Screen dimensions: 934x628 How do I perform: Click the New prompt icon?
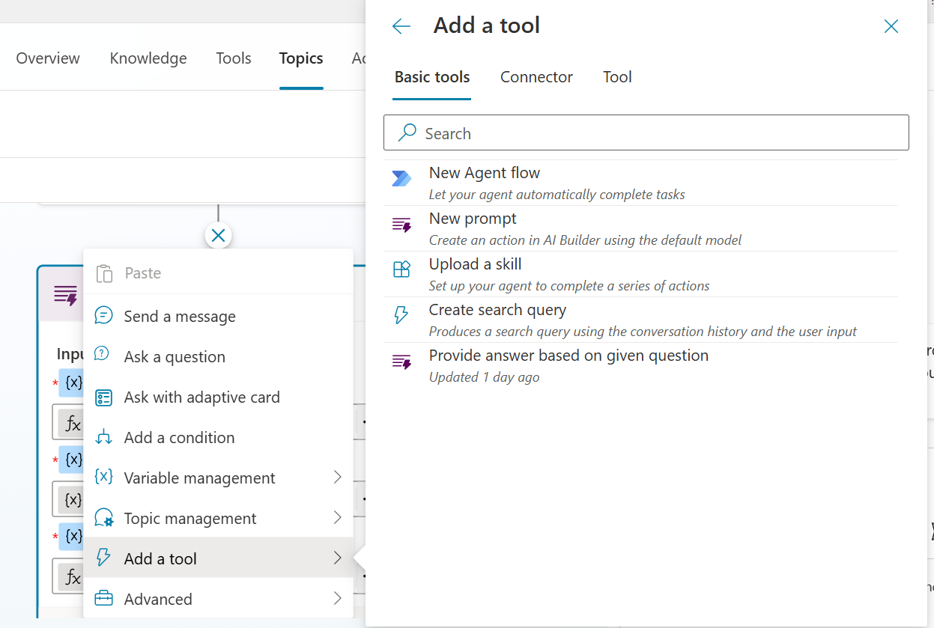click(x=402, y=225)
